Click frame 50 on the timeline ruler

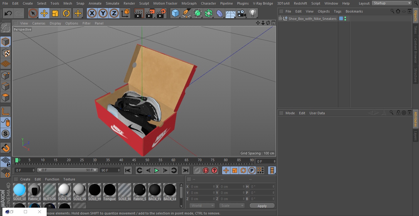[x=147, y=160]
